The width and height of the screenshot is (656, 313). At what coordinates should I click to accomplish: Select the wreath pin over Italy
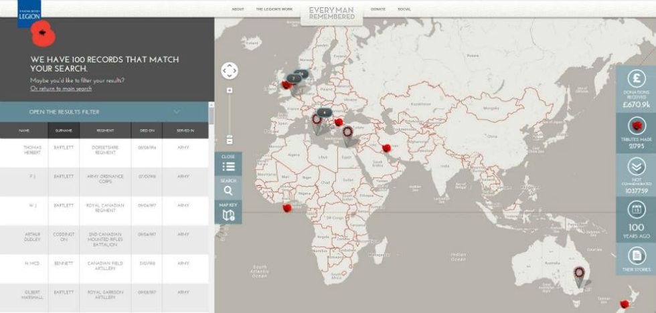(317, 124)
